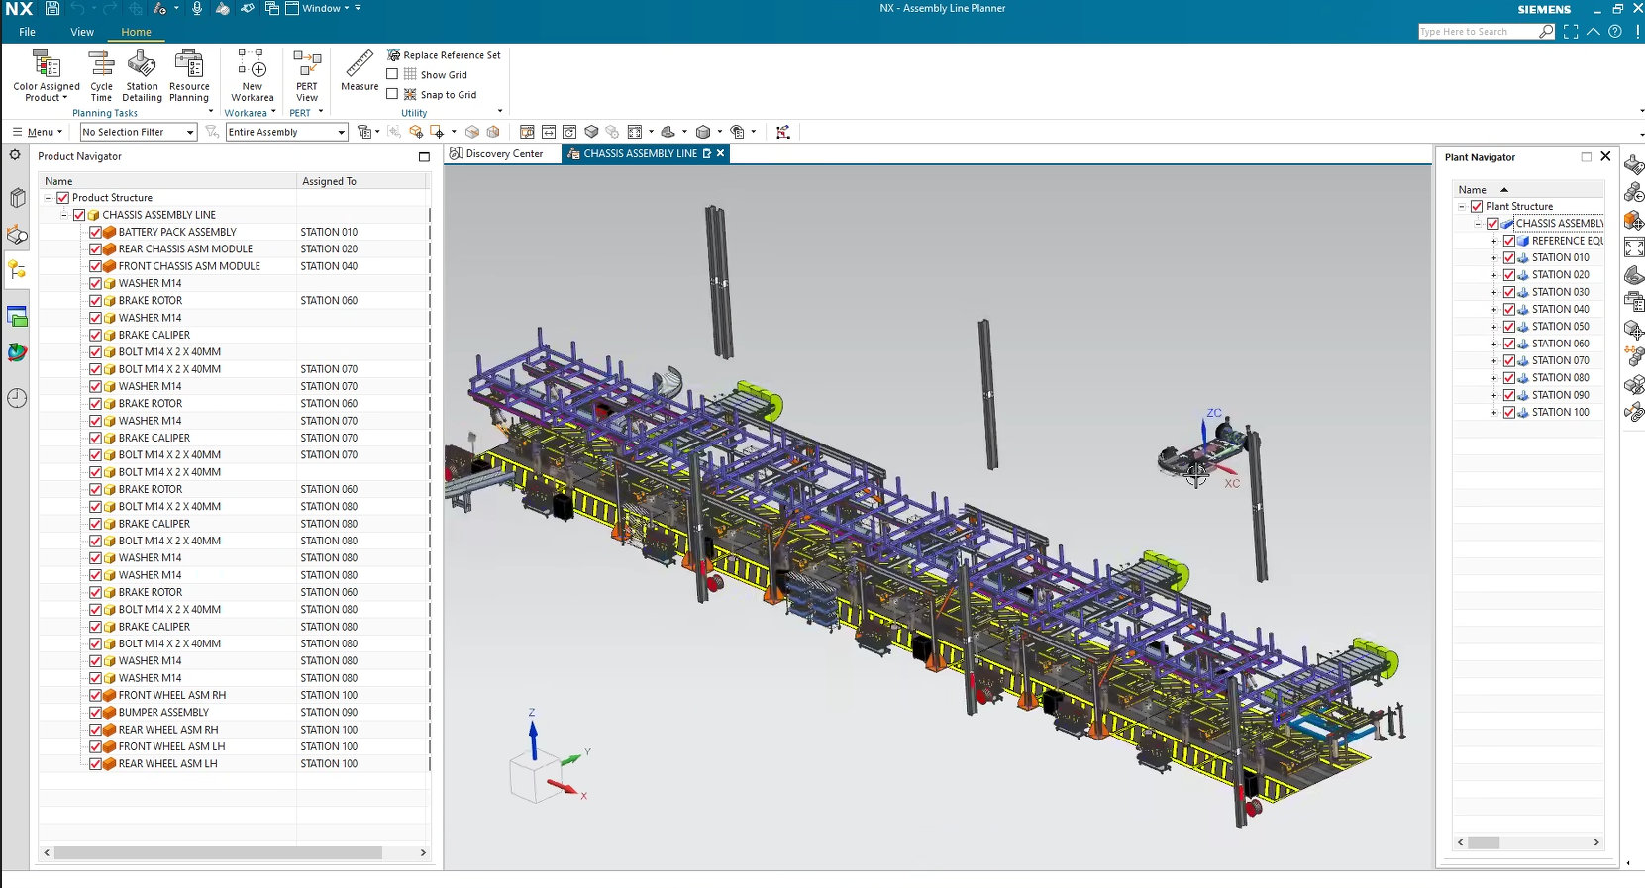Open the Utility group dropdown arrow
Screen dimensions: 1645x888
[x=500, y=111]
